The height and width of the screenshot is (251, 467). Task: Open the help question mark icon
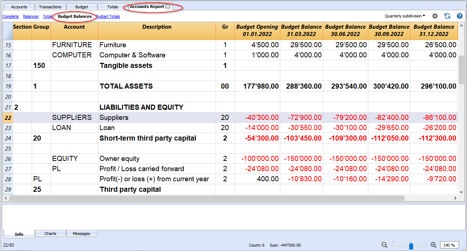(x=460, y=16)
